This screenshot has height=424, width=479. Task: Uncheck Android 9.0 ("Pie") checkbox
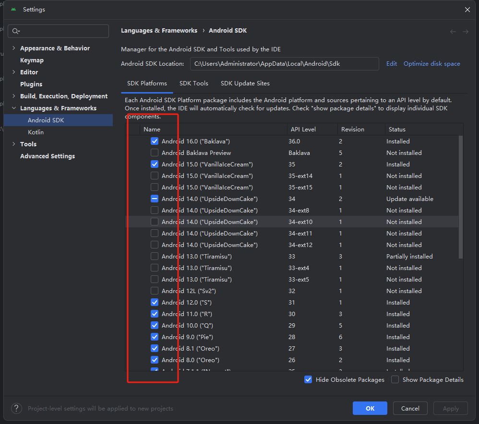point(155,337)
